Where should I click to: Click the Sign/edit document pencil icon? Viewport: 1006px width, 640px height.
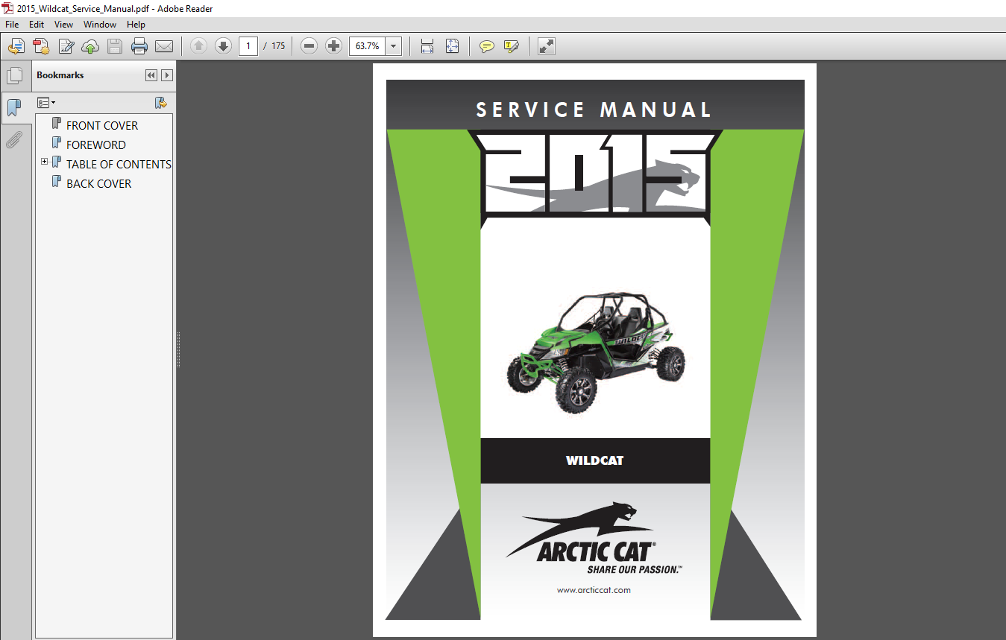pyautogui.click(x=66, y=46)
